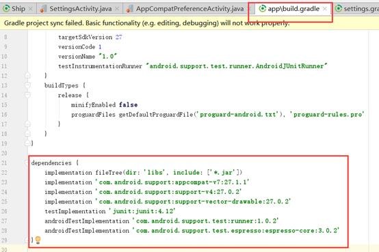
Task: Click the buildTypes keyword on line 13
Action: pos(62,85)
